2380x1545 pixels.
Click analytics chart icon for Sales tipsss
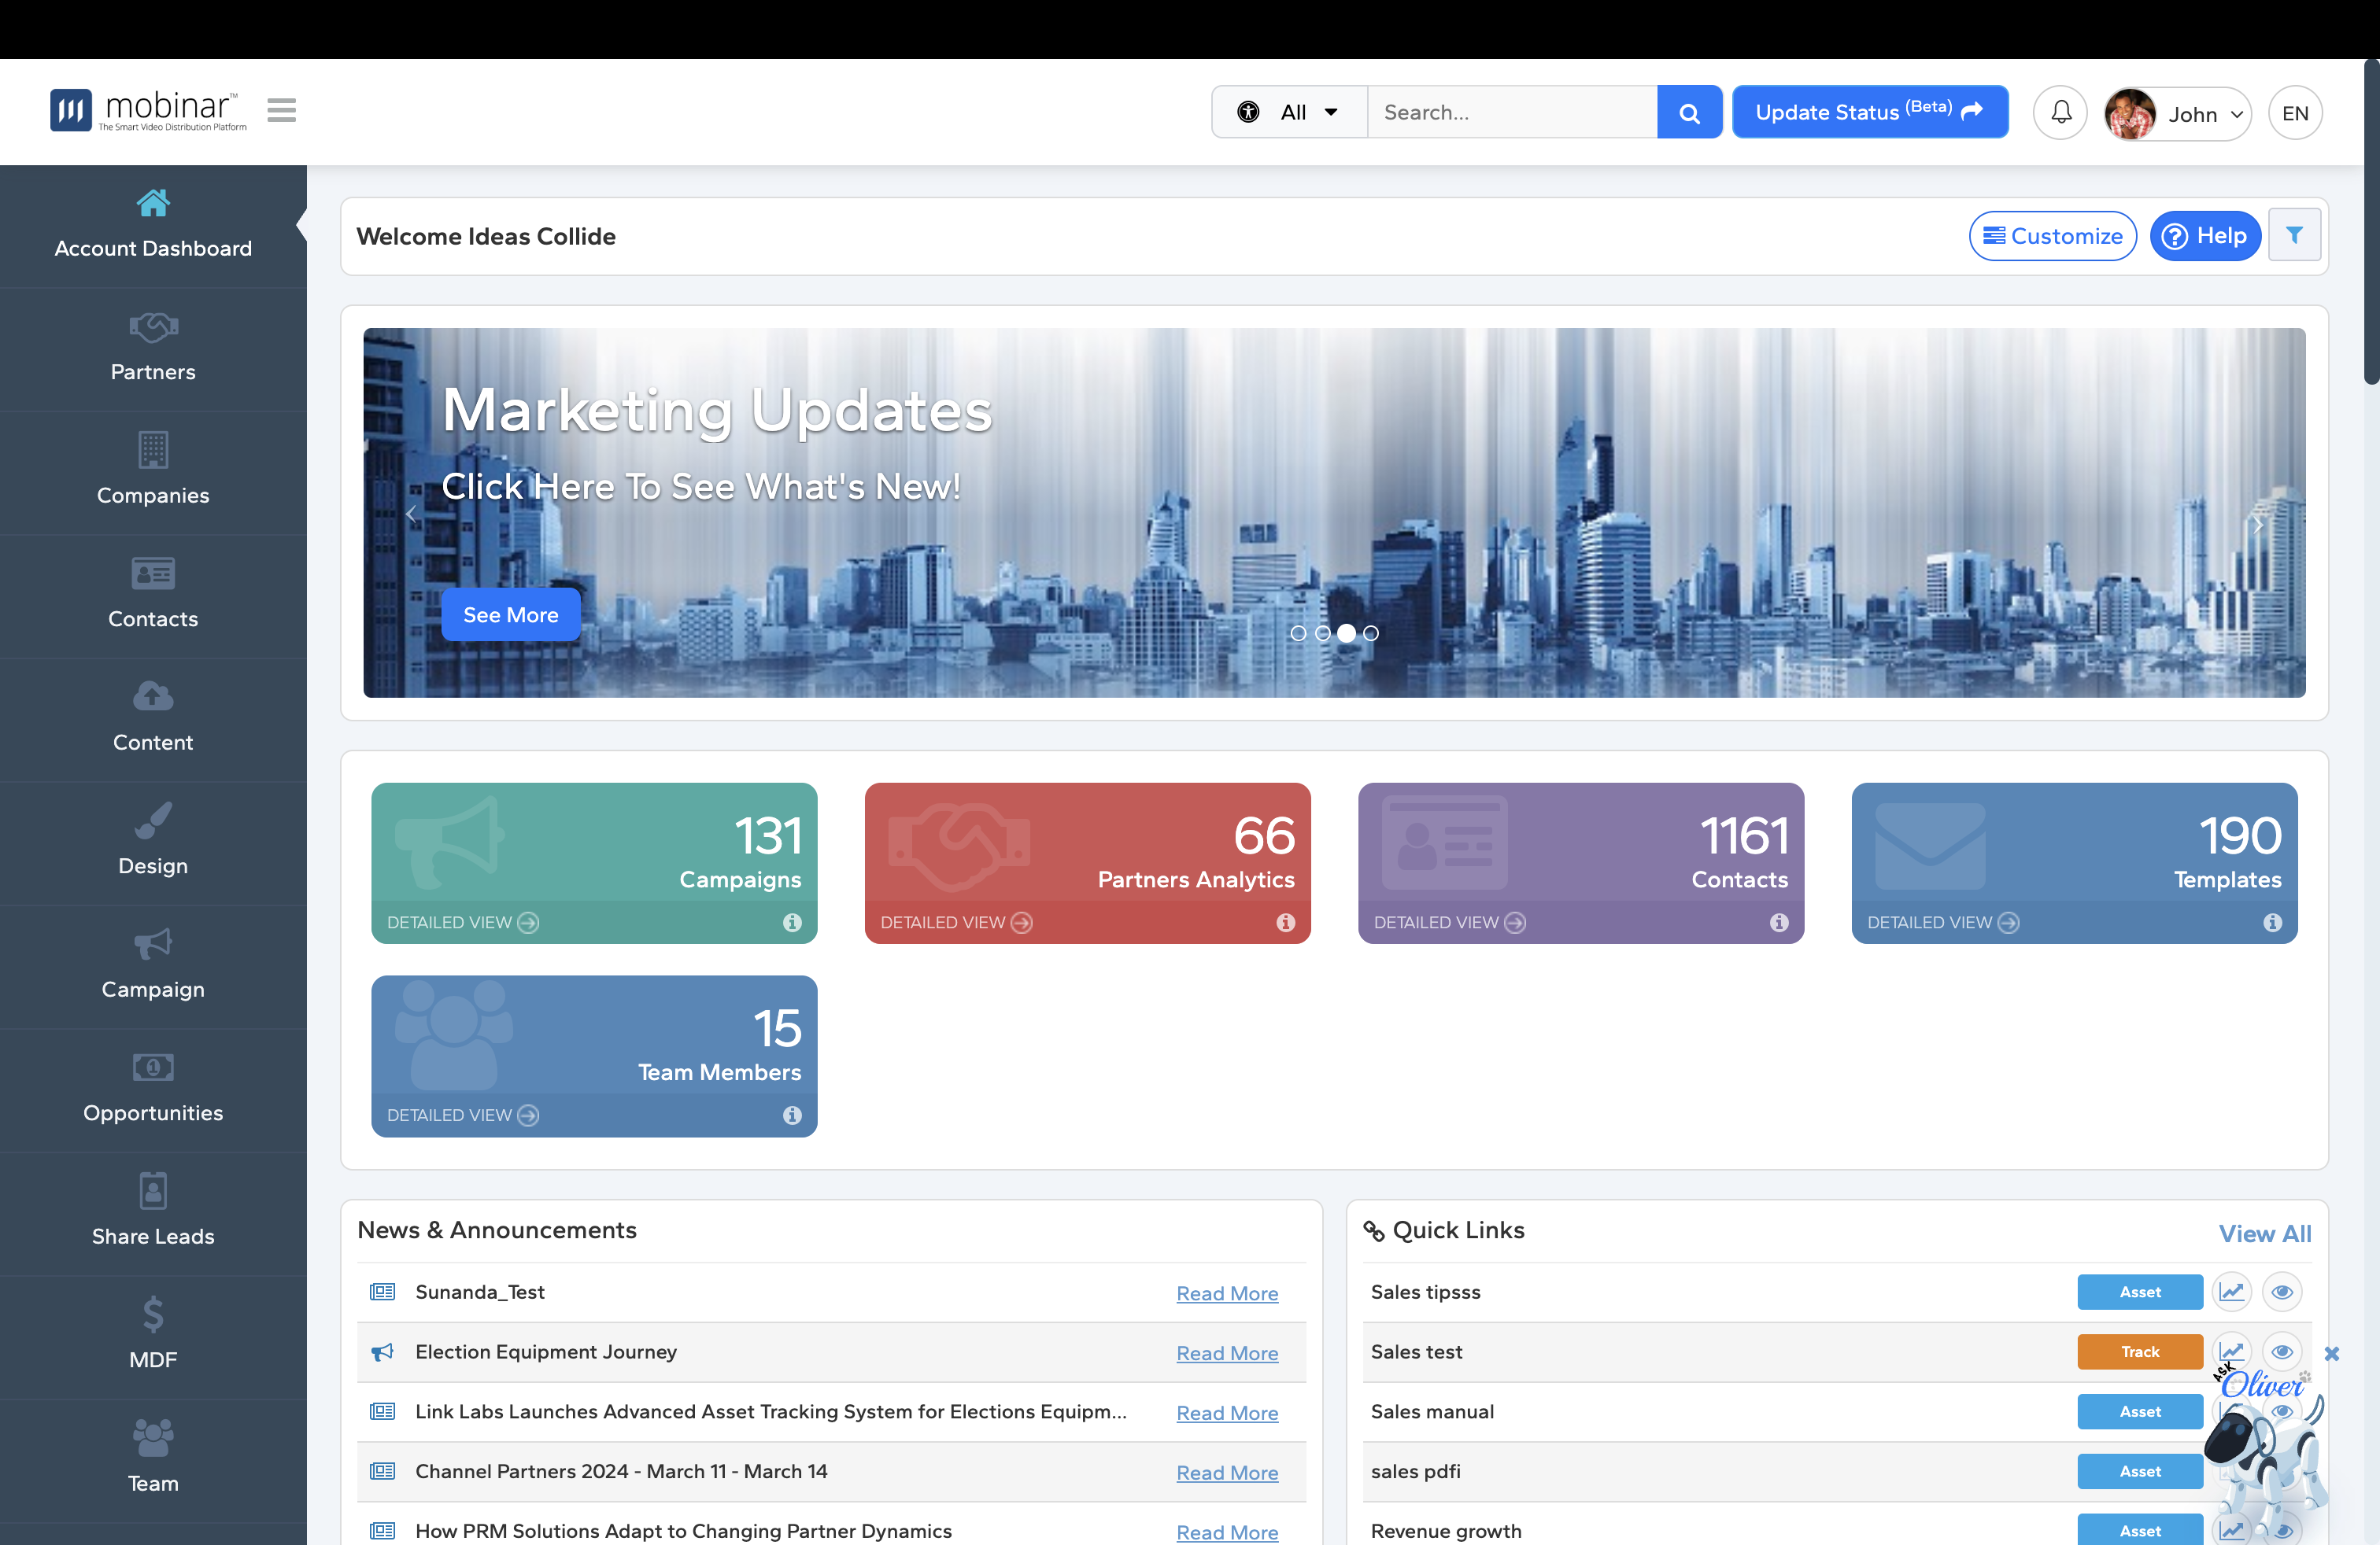click(2231, 1291)
